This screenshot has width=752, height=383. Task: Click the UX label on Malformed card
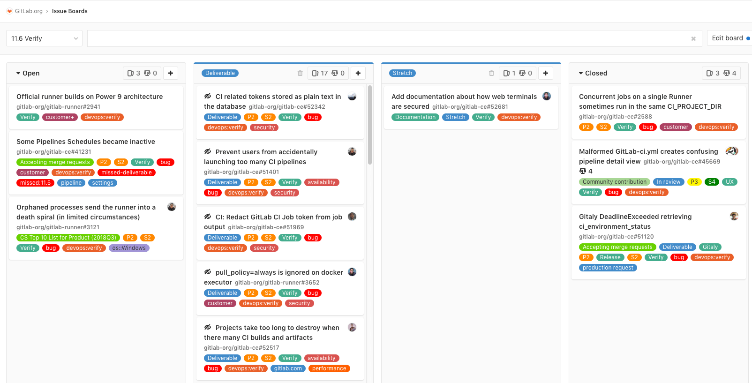pyautogui.click(x=730, y=182)
